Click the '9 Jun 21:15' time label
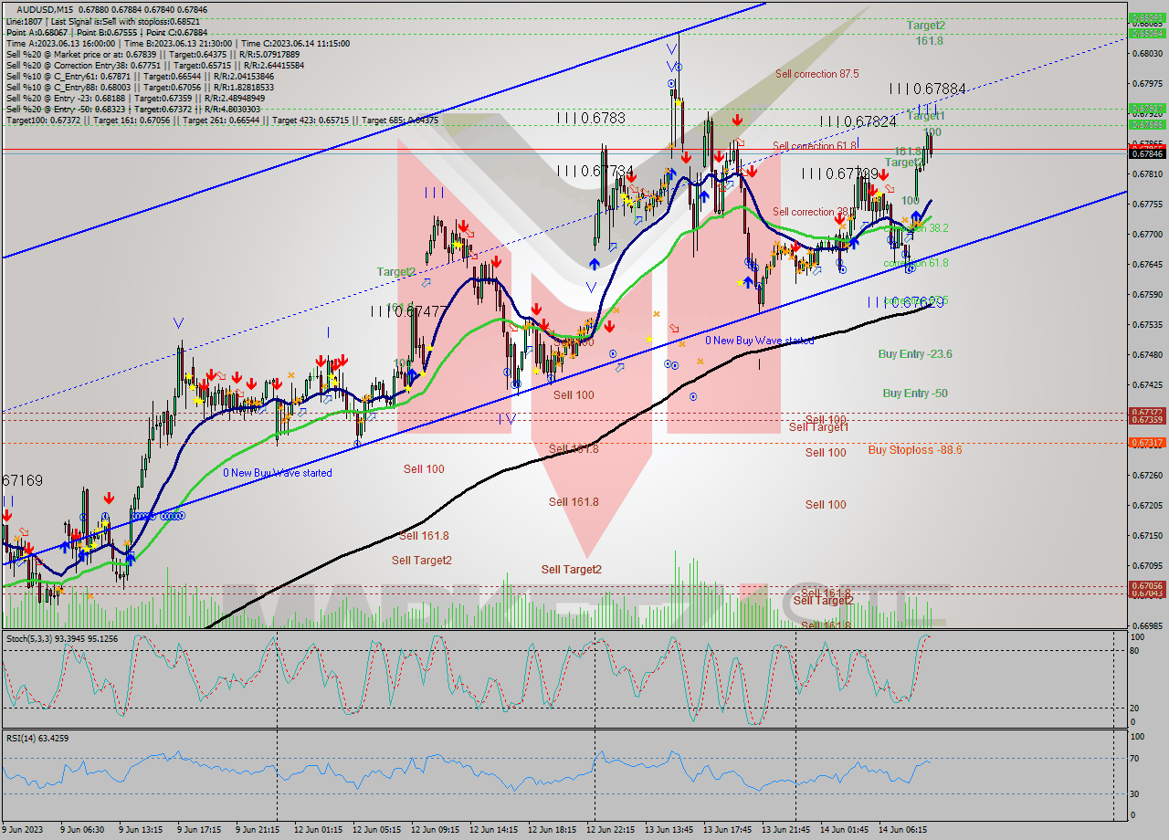This screenshot has height=840, width=1169. pyautogui.click(x=257, y=830)
